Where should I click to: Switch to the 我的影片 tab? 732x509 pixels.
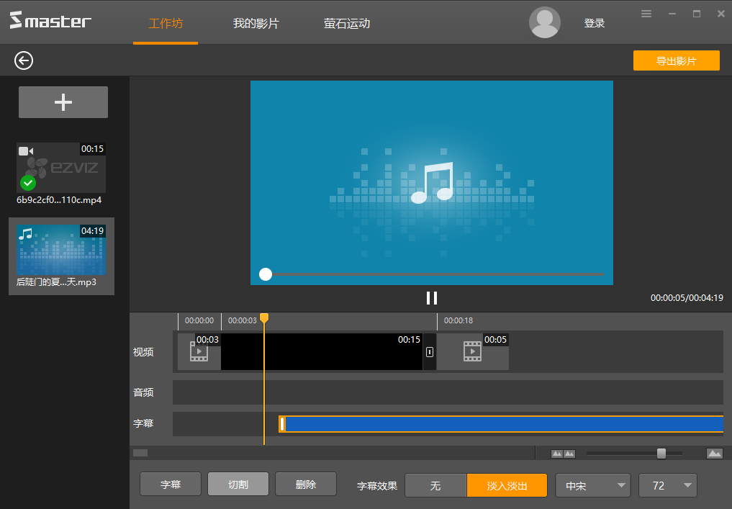[x=256, y=23]
